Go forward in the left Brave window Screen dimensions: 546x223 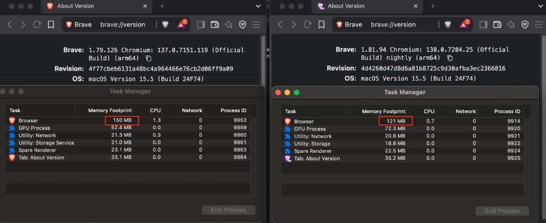click(23, 25)
